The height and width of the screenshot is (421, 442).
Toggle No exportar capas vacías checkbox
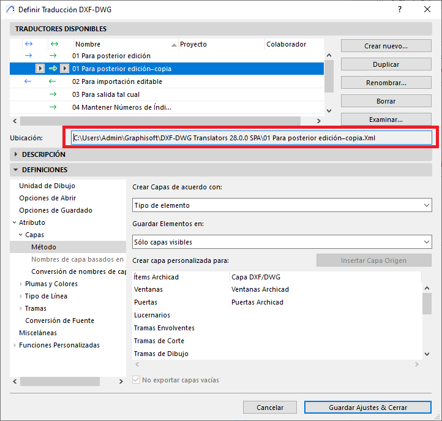[x=137, y=380]
